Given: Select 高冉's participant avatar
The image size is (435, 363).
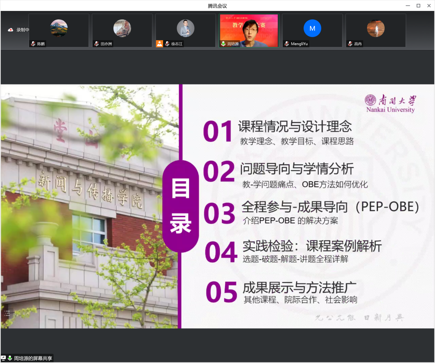Looking at the screenshot, I should 376,28.
